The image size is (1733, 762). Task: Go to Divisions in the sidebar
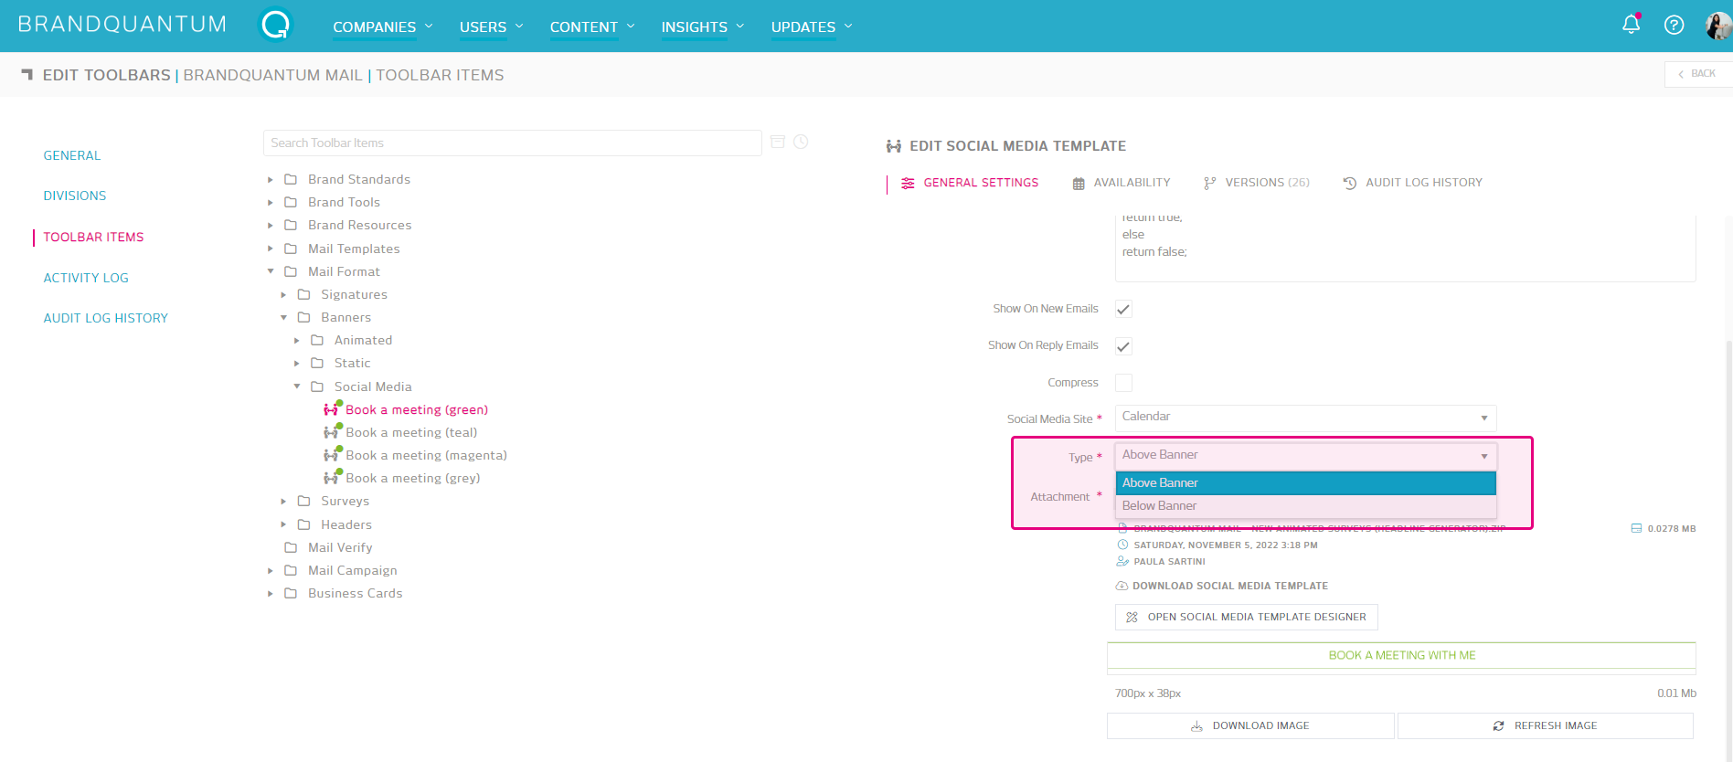point(75,196)
